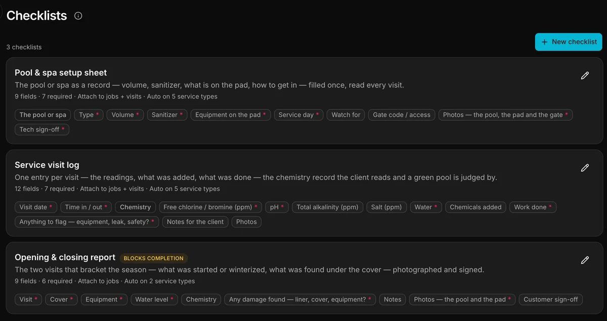This screenshot has height=321, width=607.
Task: Select 'Photos — the pool and the pad' chip
Action: [462, 299]
